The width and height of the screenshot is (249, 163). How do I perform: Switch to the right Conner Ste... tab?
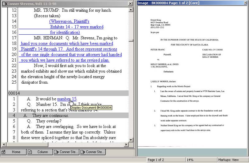(x=92, y=152)
